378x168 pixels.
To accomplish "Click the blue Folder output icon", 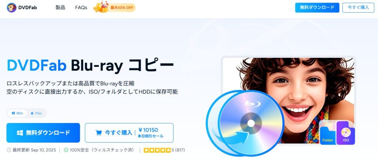I will 328,136.
